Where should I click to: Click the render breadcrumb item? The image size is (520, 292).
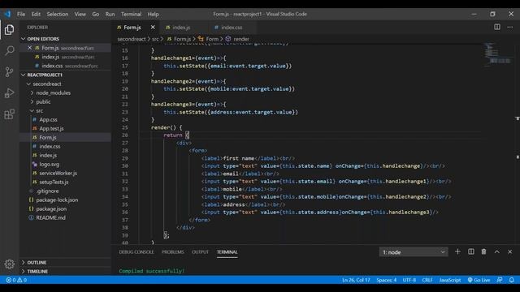pos(237,39)
